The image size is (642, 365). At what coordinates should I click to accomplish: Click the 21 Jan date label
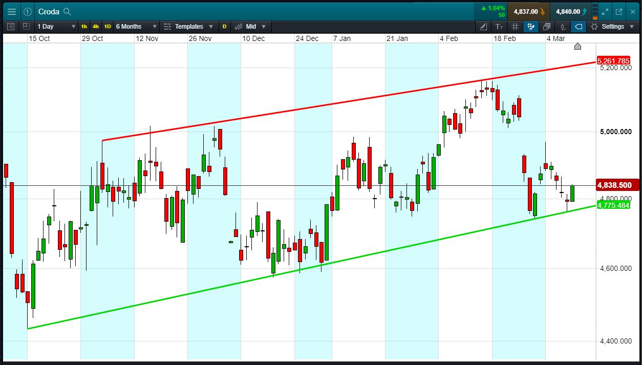click(x=397, y=38)
